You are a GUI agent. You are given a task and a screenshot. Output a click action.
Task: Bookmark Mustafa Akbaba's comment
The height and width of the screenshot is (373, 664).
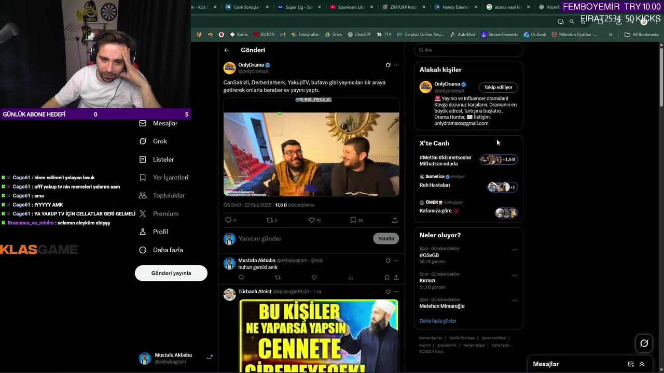(387, 278)
